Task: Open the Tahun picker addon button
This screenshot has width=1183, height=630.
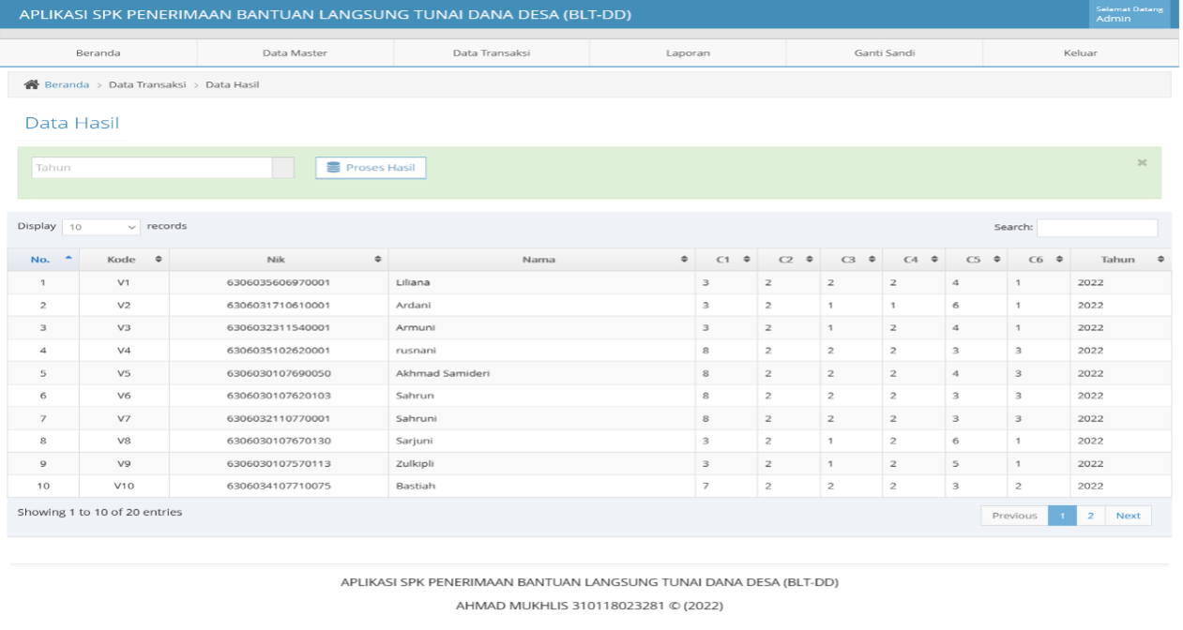Action: click(x=282, y=168)
